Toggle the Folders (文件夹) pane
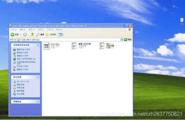 click(51, 35)
